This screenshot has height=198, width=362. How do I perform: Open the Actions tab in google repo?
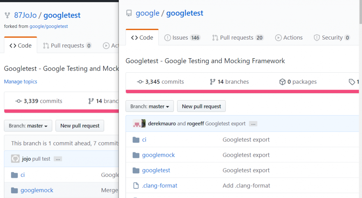pyautogui.click(x=289, y=38)
